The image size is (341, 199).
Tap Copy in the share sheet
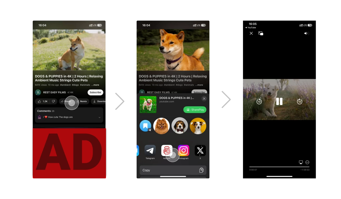(173, 170)
